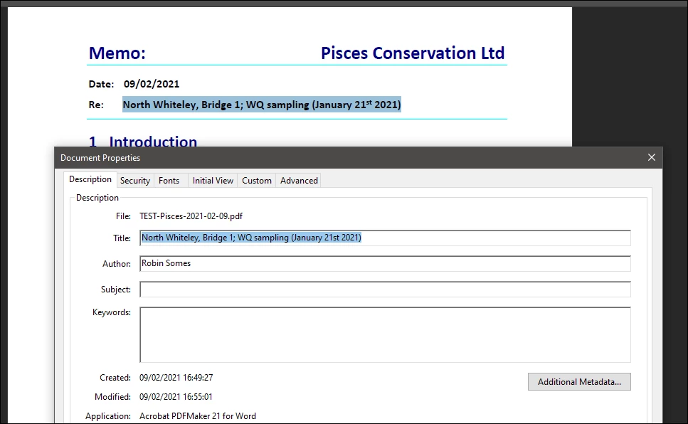Open the Custom tab

pos(257,181)
